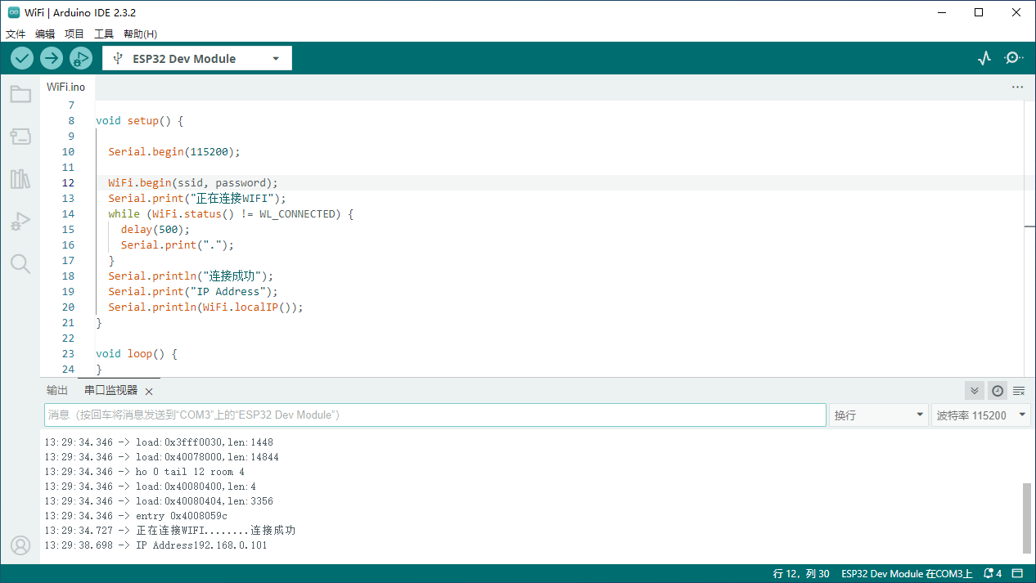The height and width of the screenshot is (583, 1036).
Task: Open the 换行 line ending dropdown
Action: pyautogui.click(x=879, y=415)
